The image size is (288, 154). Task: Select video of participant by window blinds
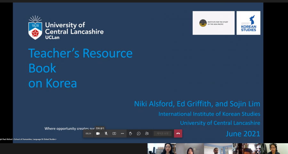pyautogui.click(x=218, y=149)
